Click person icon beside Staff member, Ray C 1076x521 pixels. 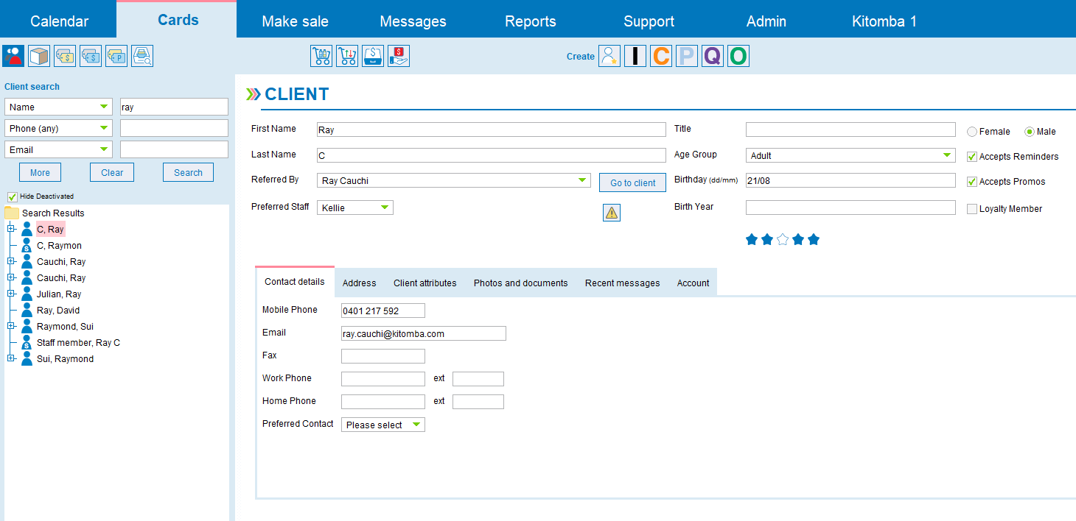click(27, 343)
